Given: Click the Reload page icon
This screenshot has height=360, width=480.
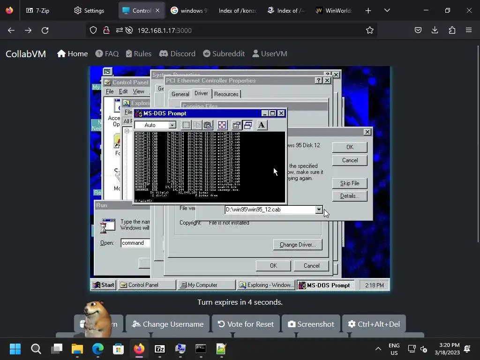Looking at the screenshot, I should point(45,30).
